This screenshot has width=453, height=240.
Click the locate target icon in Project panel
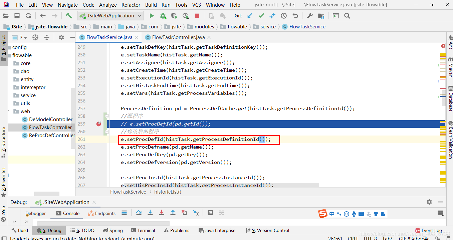[x=35, y=37]
